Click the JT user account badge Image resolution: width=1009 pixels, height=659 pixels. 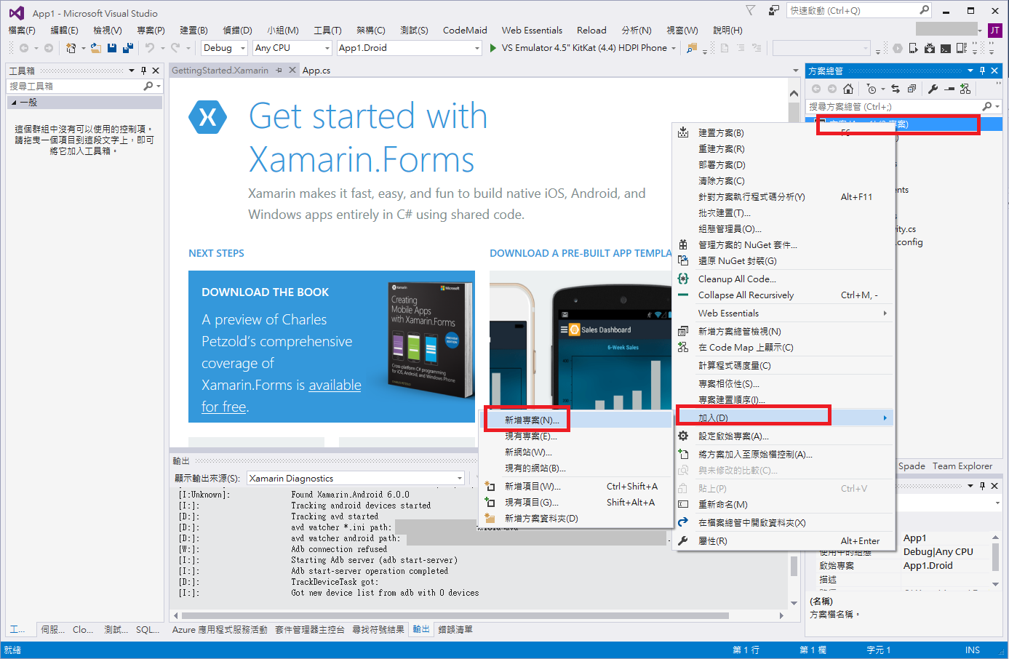994,30
